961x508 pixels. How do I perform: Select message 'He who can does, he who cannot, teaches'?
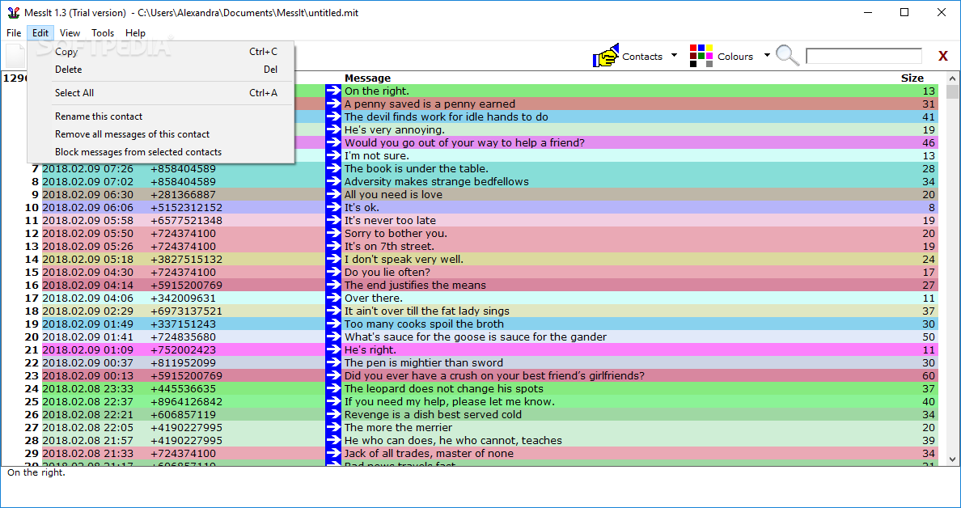pos(453,440)
